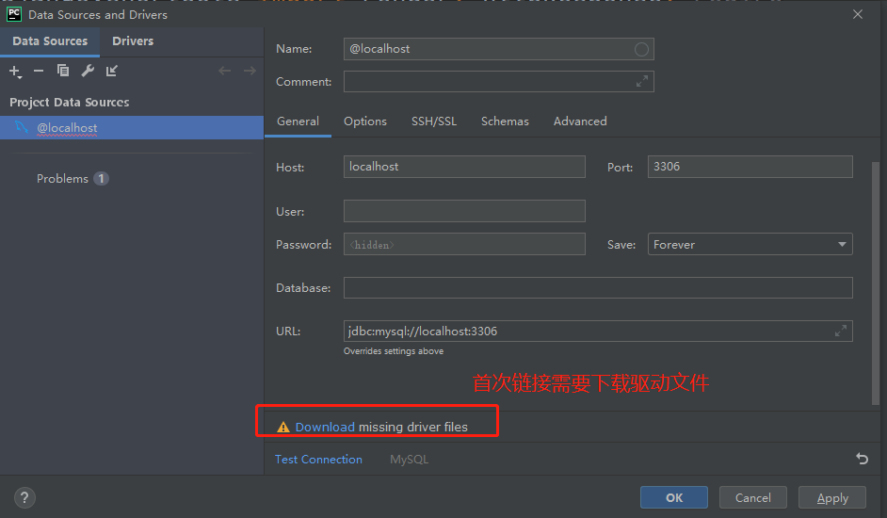Go back with left arrow icon
This screenshot has height=518, width=887.
(225, 71)
